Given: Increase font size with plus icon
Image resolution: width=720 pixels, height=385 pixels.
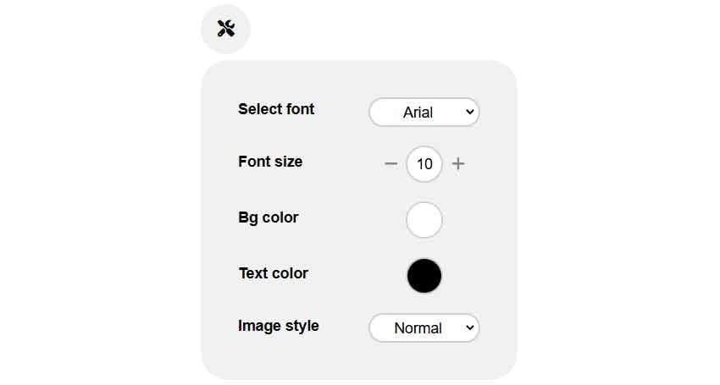Looking at the screenshot, I should pos(458,163).
